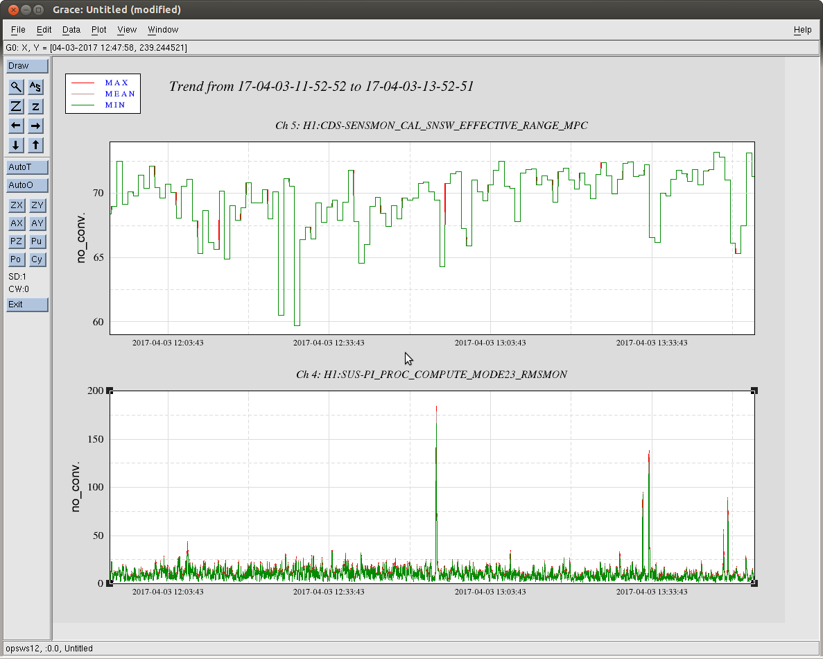This screenshot has height=659, width=823.
Task: Click the right arrow scroll icon
Action: 35,126
